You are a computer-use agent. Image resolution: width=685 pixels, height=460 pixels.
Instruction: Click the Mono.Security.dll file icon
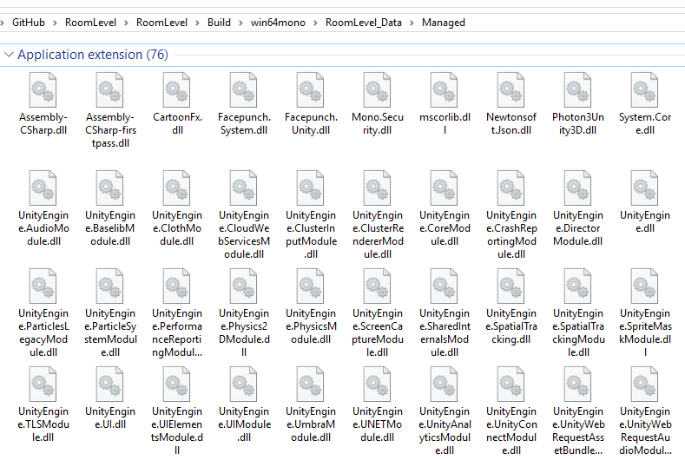[x=377, y=90]
